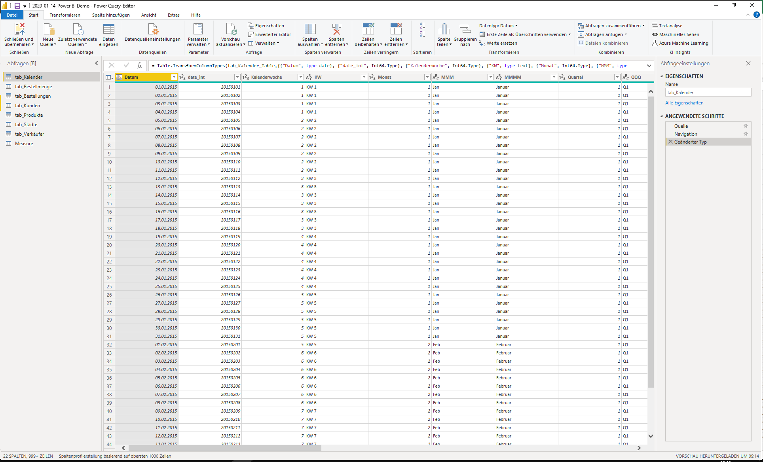763x462 pixels.
Task: Click Textanalyse in KI Insights
Action: (667, 26)
